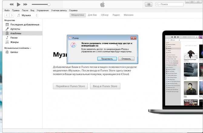The height and width of the screenshot is (133, 203).
Task: Select Жанры in the sidebar
Action: 22,42
